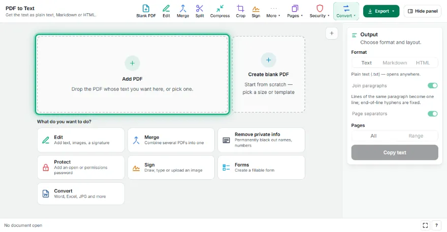This screenshot has width=447, height=232.
Task: Toggle the Page separators switch
Action: tap(432, 114)
